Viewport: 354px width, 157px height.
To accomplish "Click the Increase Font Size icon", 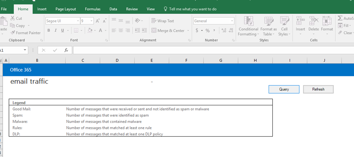I will click(x=98, y=21).
